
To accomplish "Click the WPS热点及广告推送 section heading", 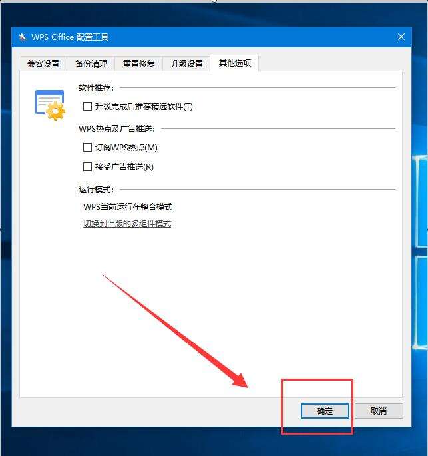I will 117,129.
